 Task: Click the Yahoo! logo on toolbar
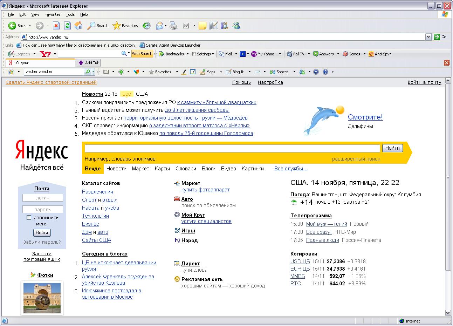click(45, 54)
